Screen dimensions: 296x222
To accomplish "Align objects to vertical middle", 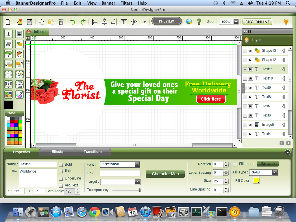I will [x=134, y=22].
